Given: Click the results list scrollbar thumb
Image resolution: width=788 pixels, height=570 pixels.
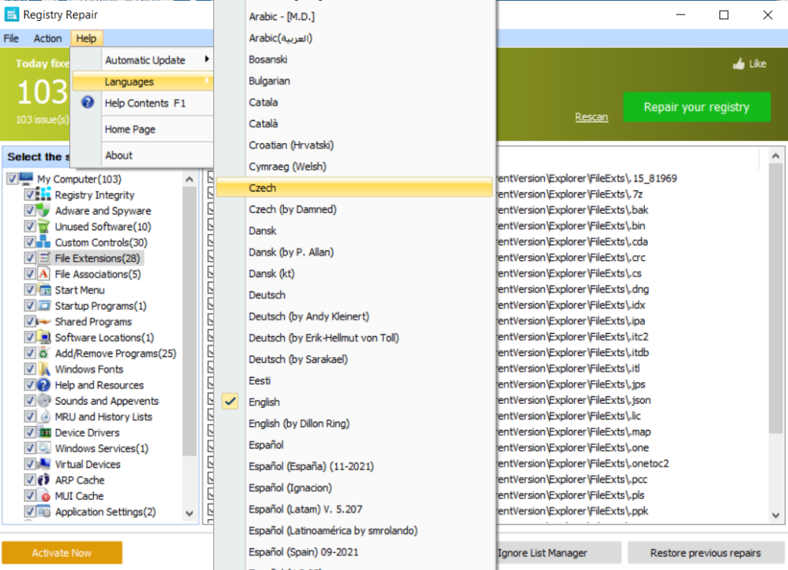Looking at the screenshot, I should click(x=776, y=298).
